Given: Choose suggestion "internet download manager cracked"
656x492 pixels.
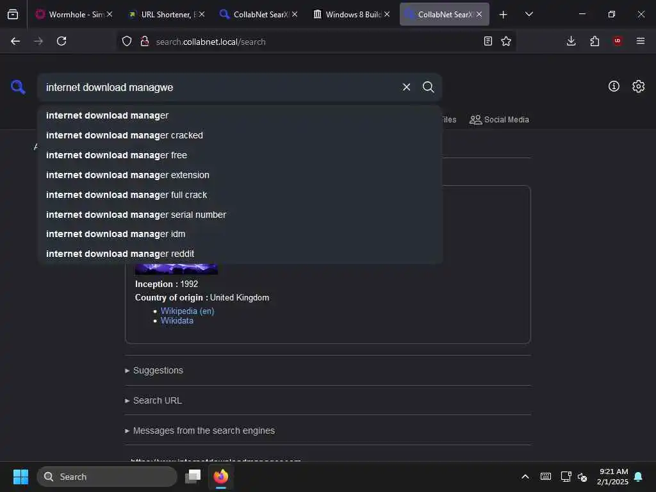Looking at the screenshot, I should [x=240, y=135].
